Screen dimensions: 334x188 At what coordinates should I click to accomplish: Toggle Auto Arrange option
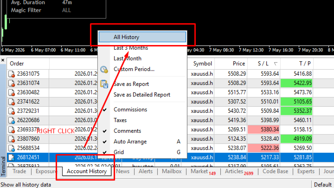tap(130, 142)
